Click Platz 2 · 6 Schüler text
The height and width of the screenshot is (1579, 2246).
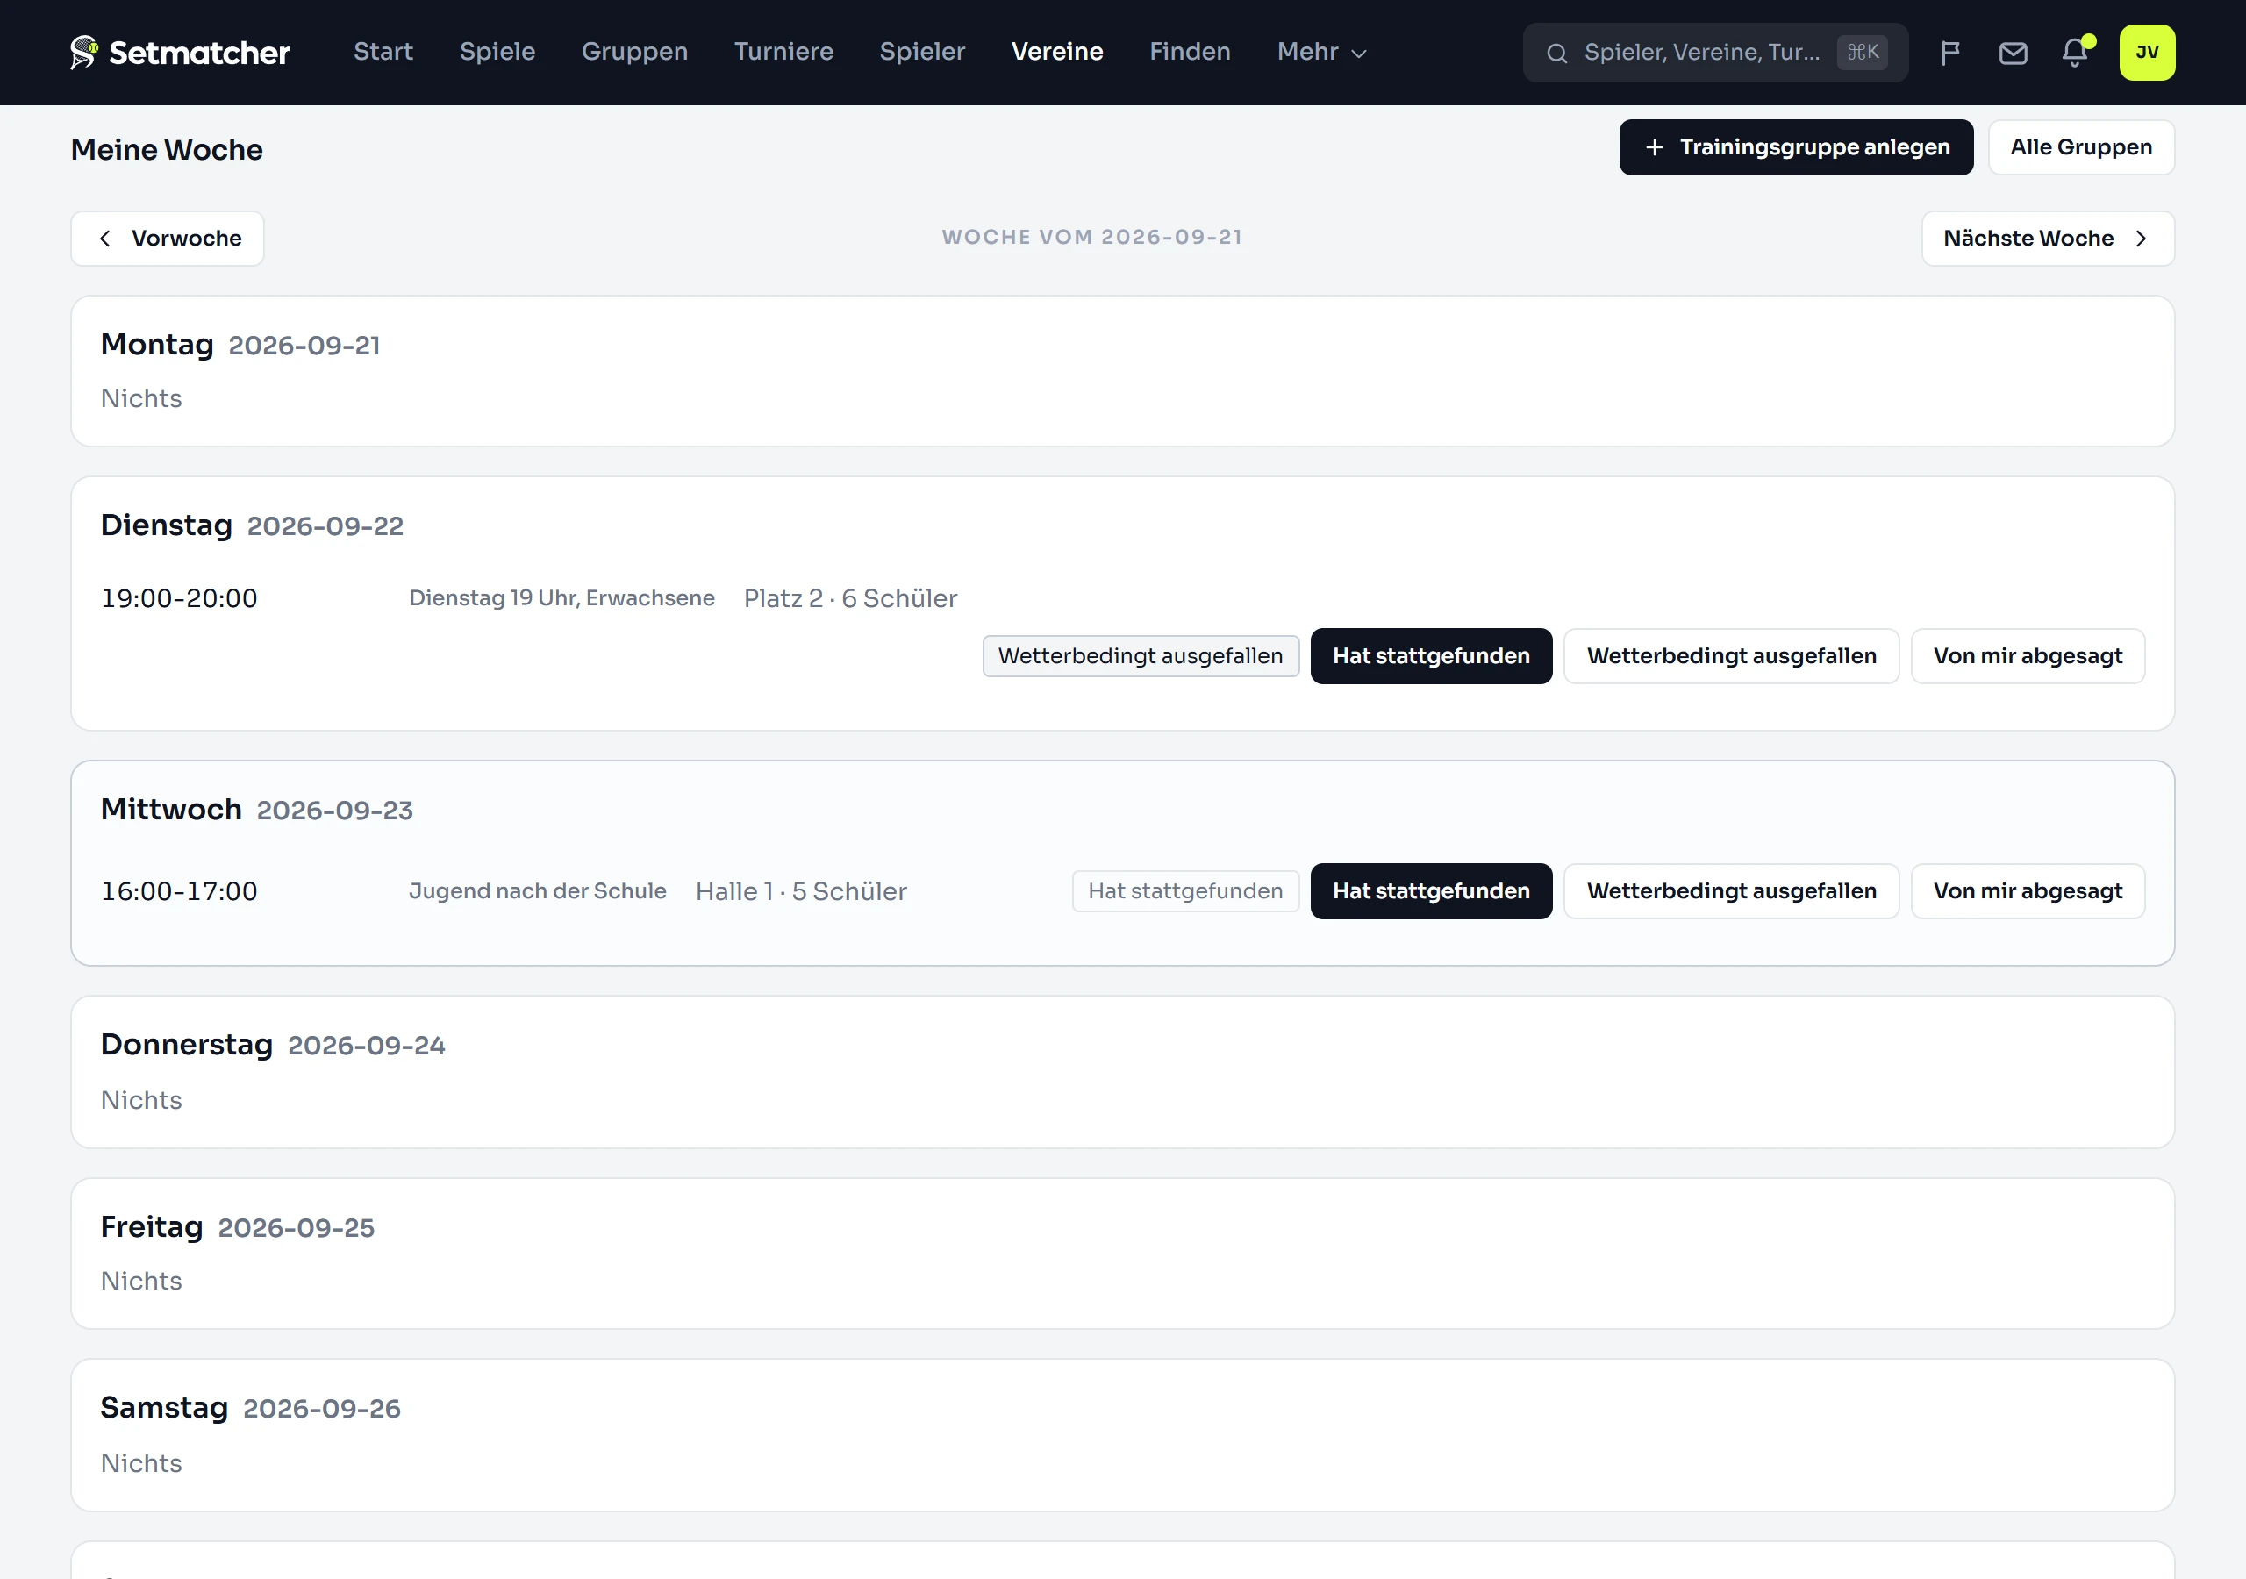850,599
